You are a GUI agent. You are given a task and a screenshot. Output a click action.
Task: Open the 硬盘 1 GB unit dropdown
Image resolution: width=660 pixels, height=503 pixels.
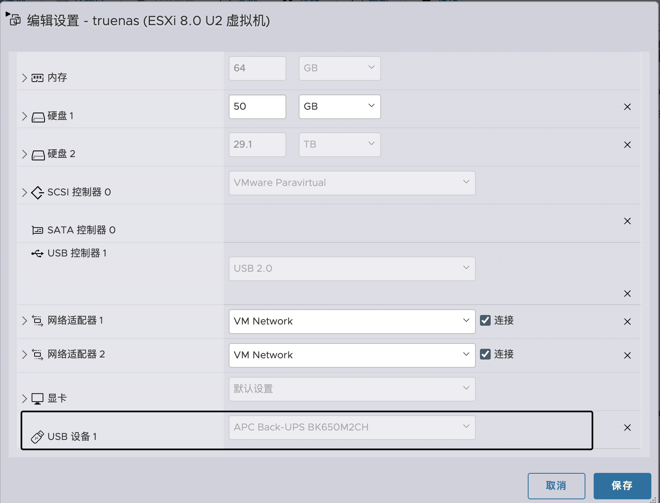(339, 107)
